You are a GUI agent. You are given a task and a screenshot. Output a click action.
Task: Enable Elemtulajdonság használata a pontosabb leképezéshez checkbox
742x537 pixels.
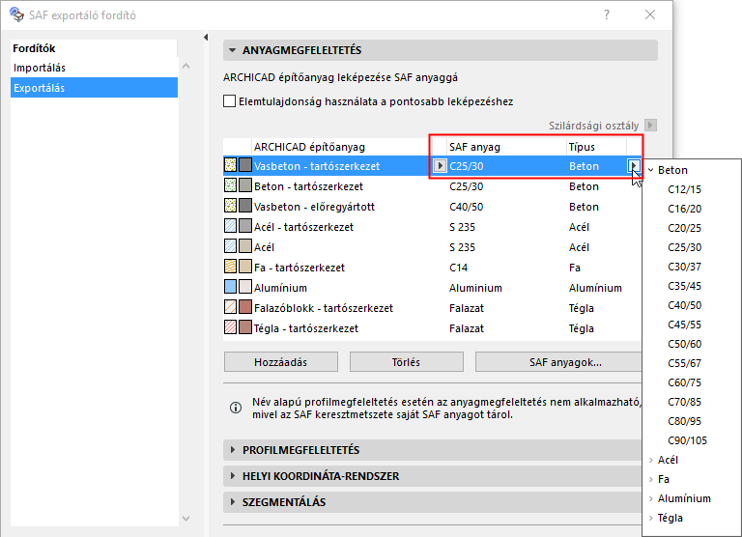230,101
